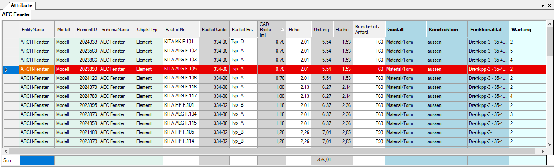The width and height of the screenshot is (554, 167).
Task: Click Wartung value 5 in KITA-ALG-F.102 row
Action: 528,51
